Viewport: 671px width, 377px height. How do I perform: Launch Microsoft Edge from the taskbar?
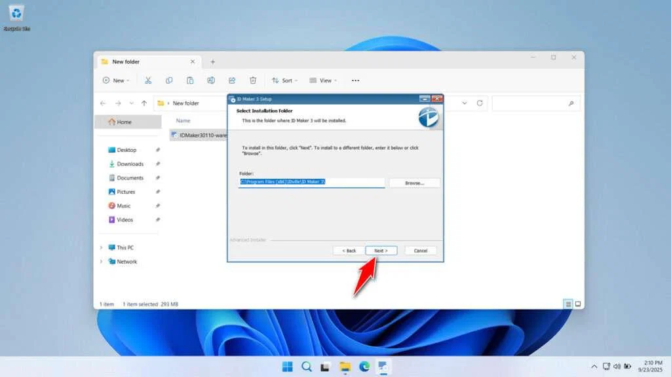[366, 367]
